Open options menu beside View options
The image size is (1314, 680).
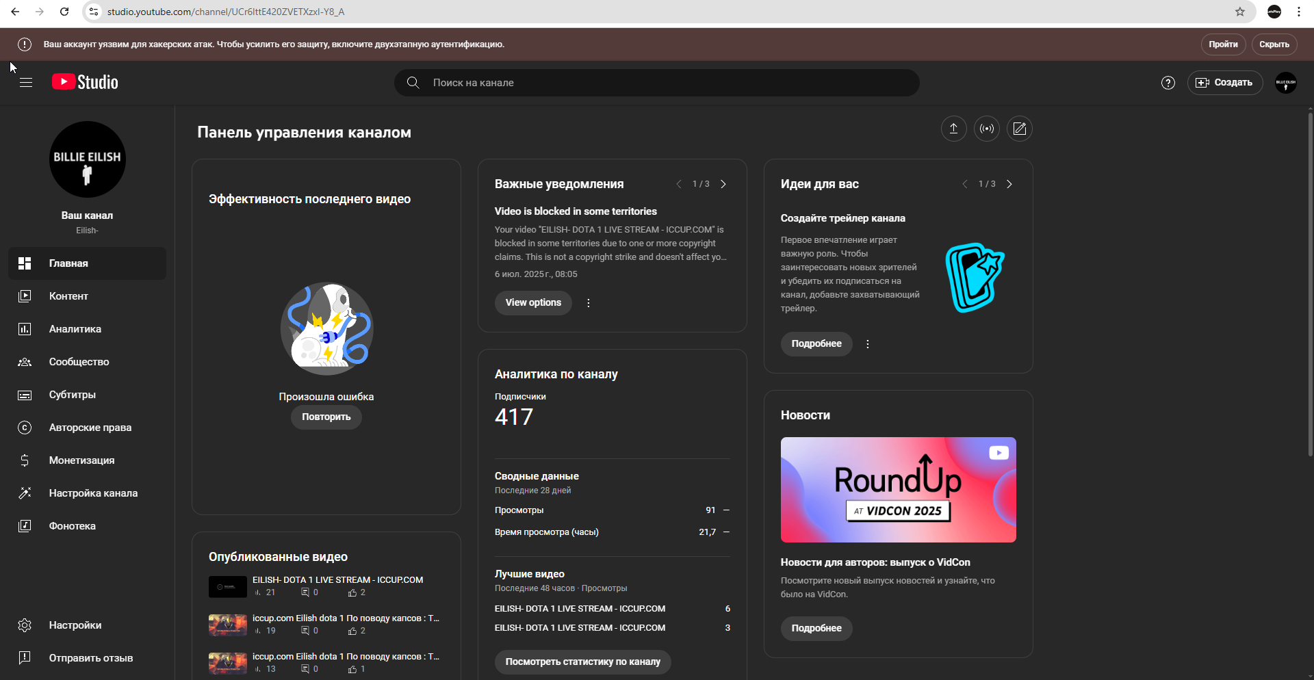[x=589, y=303]
